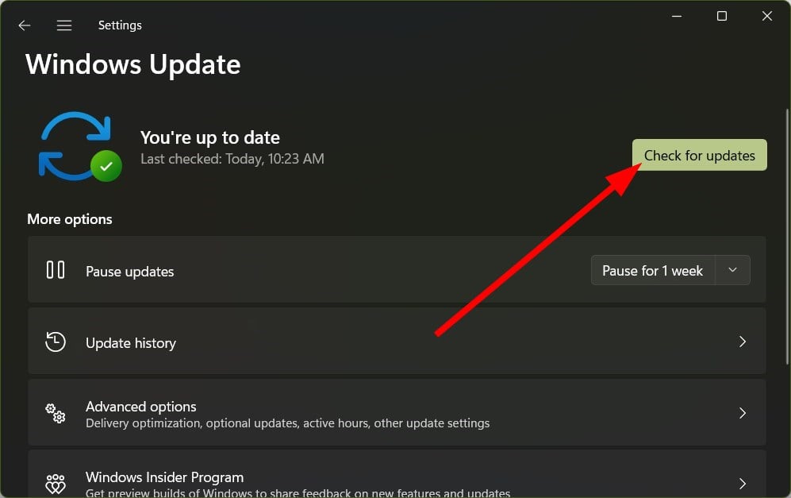Pause updates for 1 week

(x=652, y=270)
